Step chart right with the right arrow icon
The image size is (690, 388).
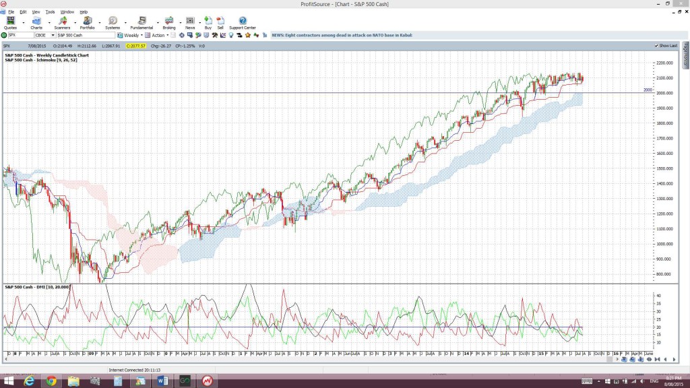coord(674,360)
